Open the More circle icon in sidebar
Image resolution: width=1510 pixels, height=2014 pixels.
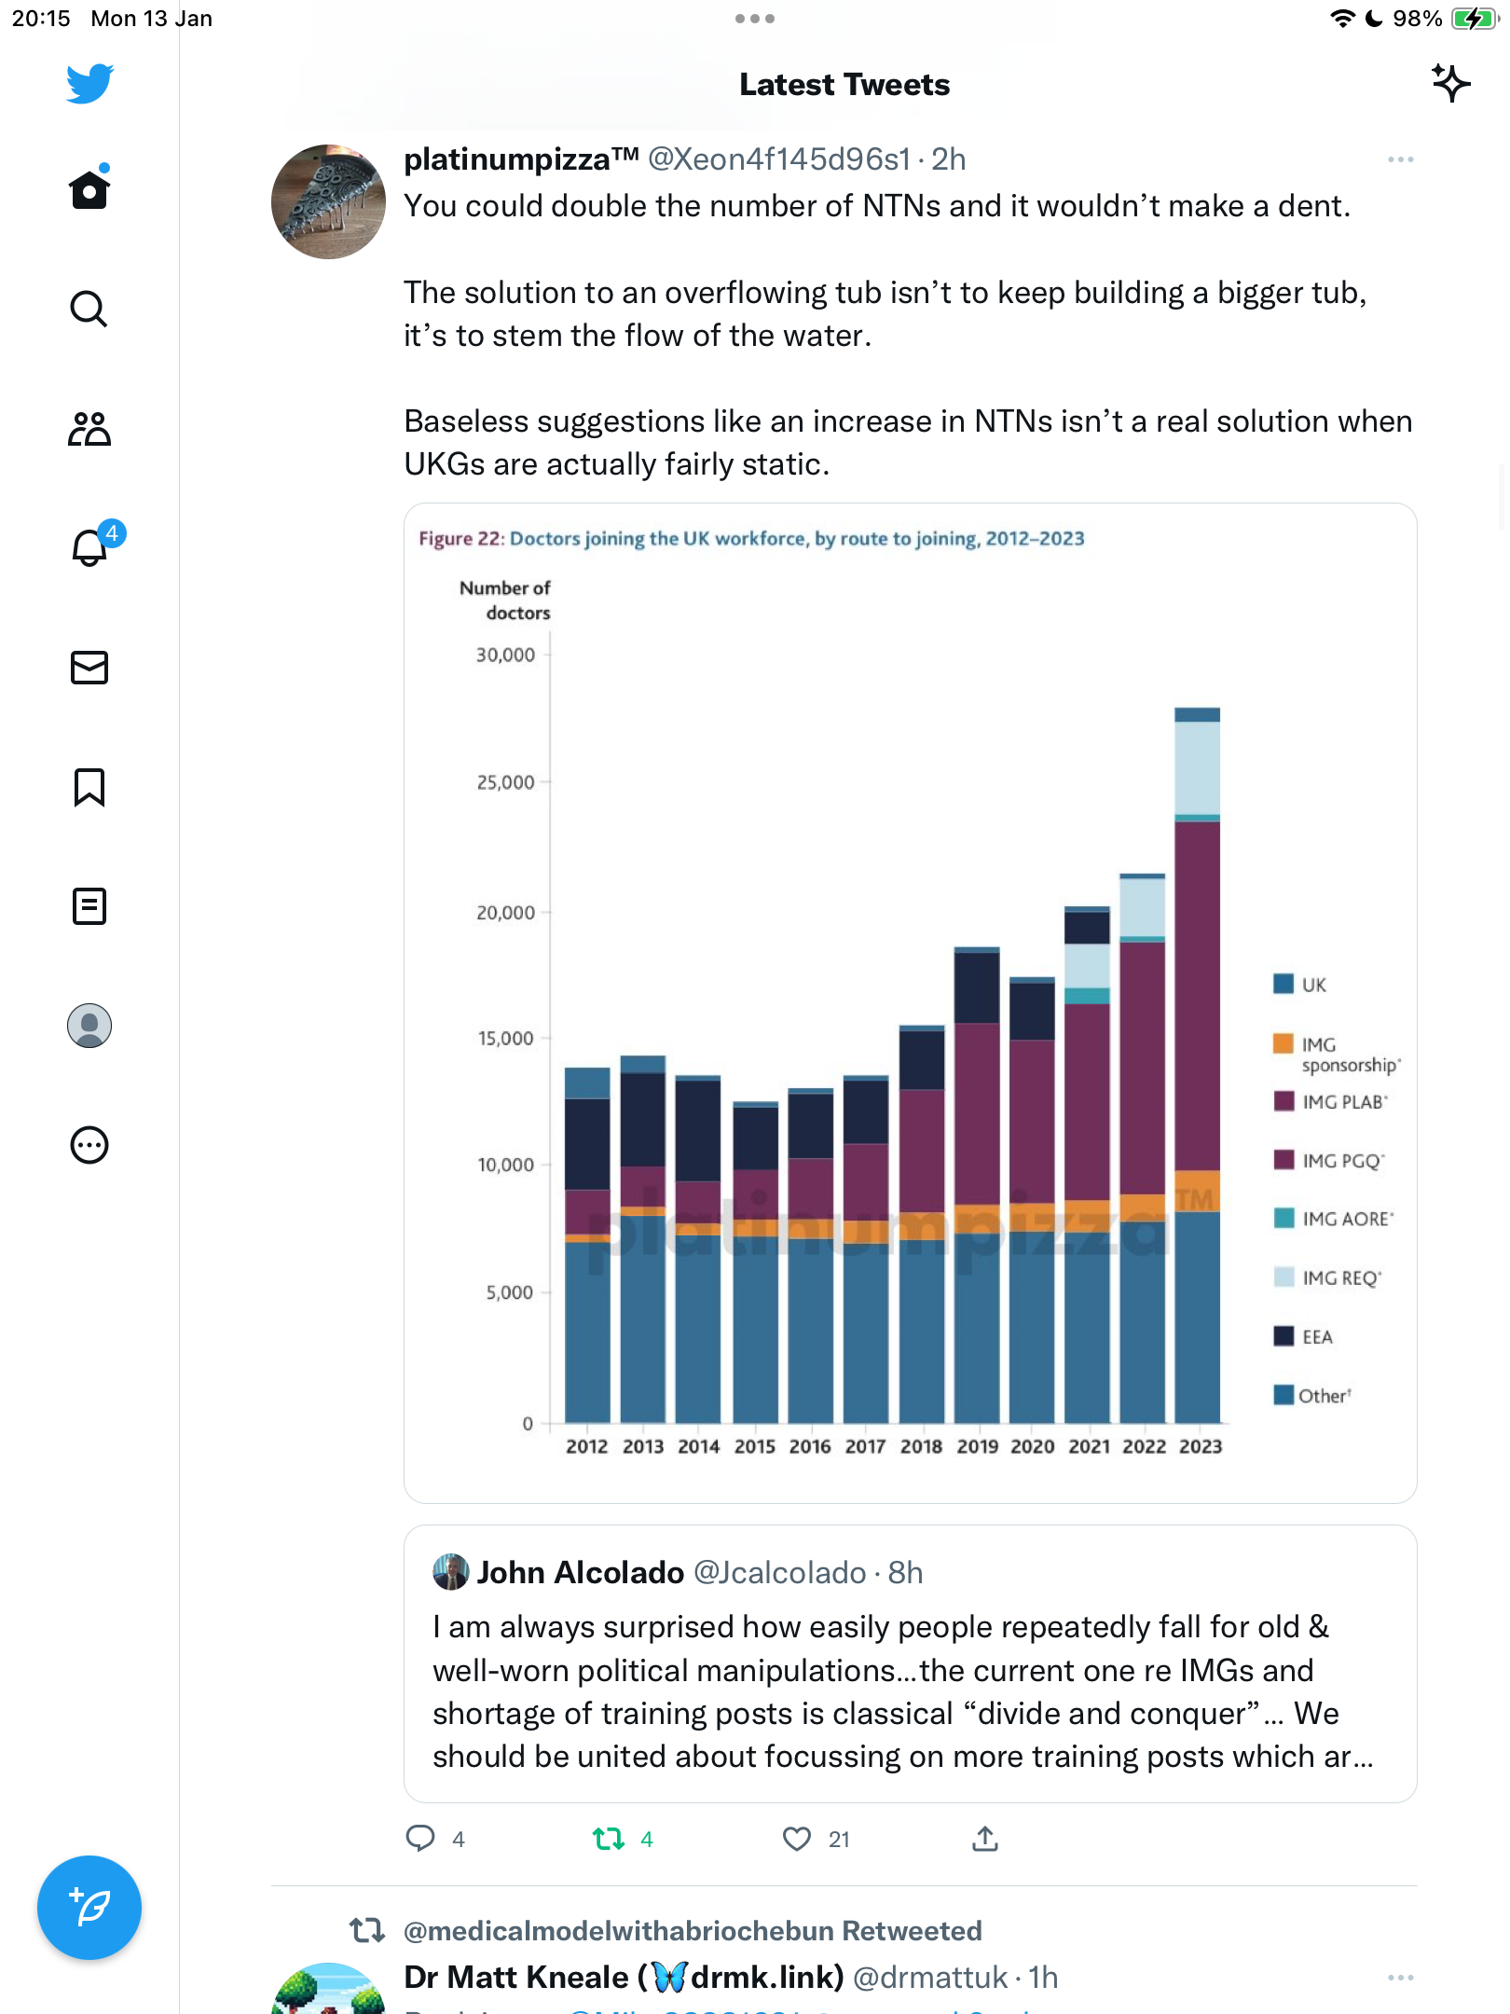tap(89, 1145)
